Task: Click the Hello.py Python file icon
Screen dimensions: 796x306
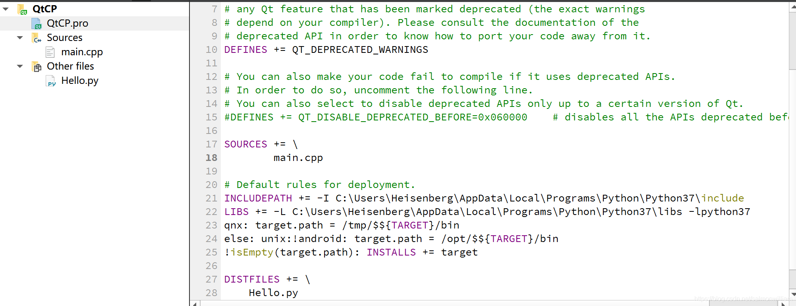Action: coord(51,81)
